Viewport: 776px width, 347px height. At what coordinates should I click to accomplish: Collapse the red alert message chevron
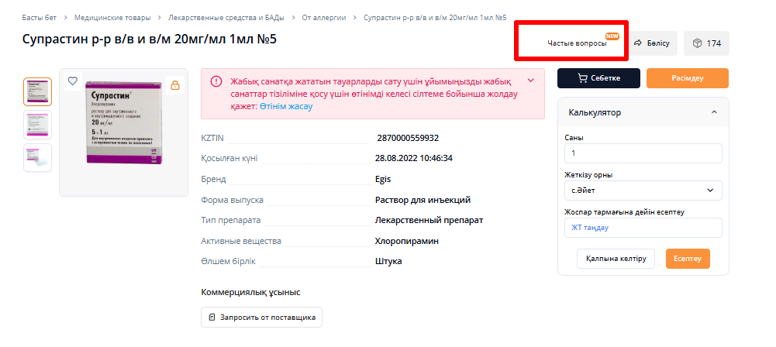pyautogui.click(x=530, y=80)
